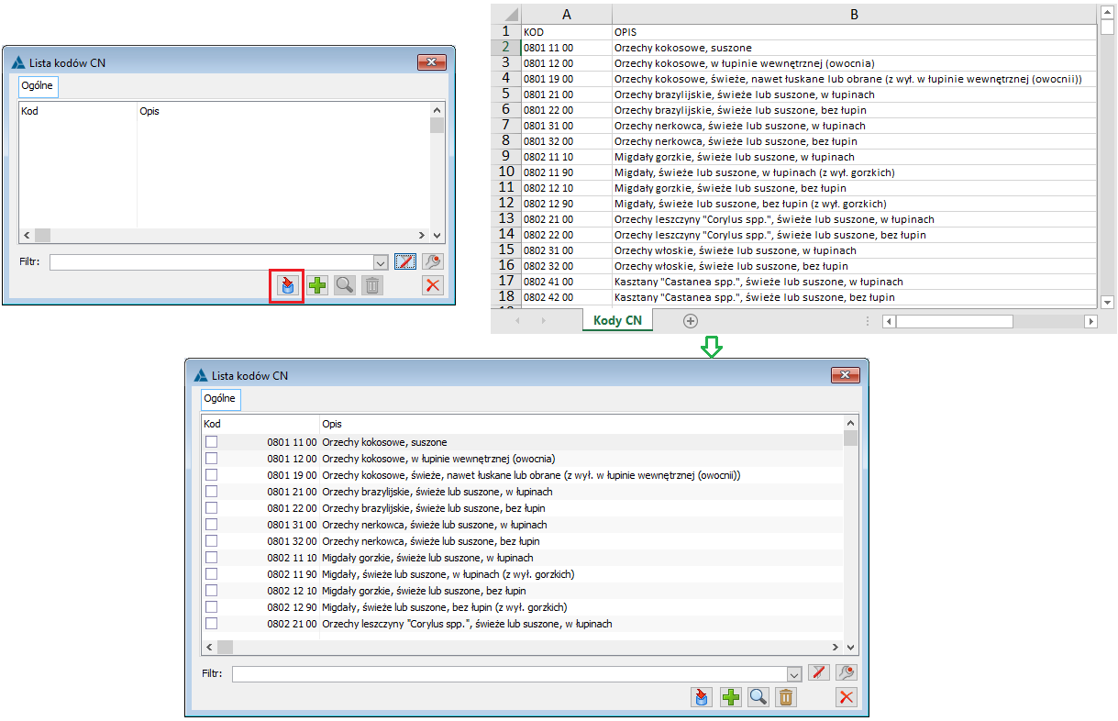Mark the checkbox for code 0801 31 00

coord(212,525)
